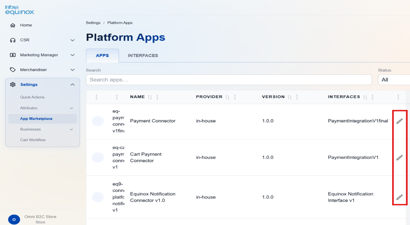Expand the Businesses submenu chevron
410x225 pixels.
tap(71, 129)
